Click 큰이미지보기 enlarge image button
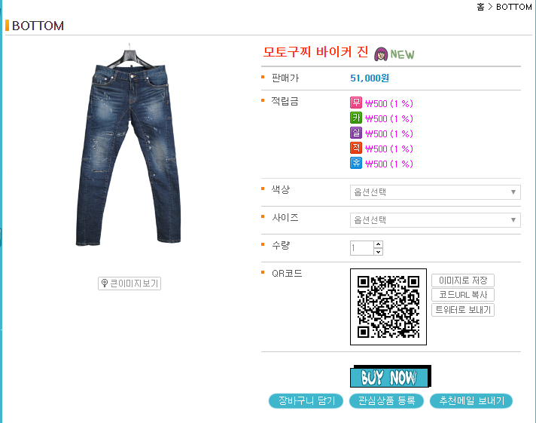This screenshot has height=423, width=536. (129, 284)
